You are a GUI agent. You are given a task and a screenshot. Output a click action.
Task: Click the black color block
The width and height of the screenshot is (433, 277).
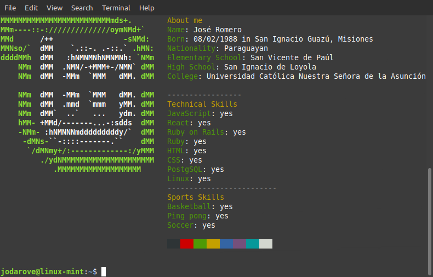click(174, 244)
